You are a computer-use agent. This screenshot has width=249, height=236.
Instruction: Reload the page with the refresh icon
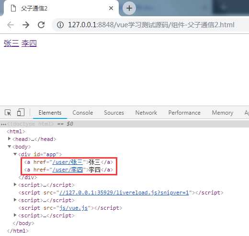point(41,25)
